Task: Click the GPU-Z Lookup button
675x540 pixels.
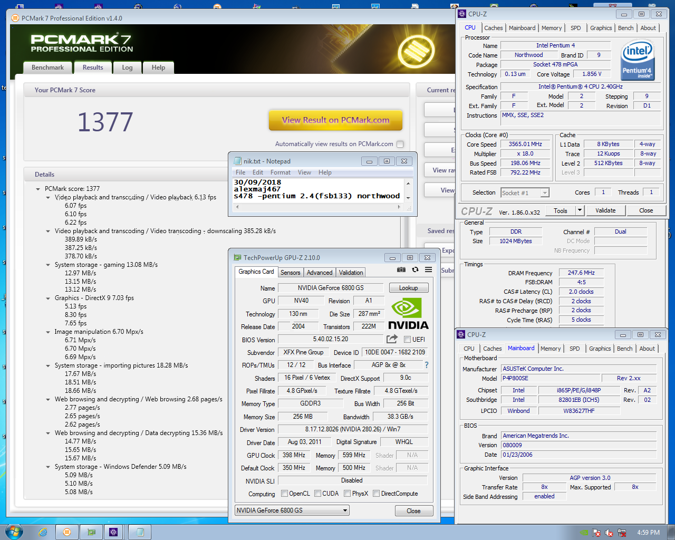Action: (x=409, y=288)
